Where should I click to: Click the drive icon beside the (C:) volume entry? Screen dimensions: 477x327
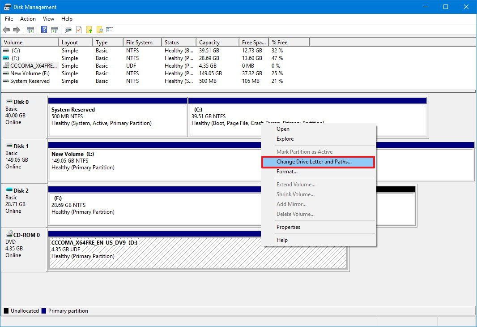pos(6,50)
